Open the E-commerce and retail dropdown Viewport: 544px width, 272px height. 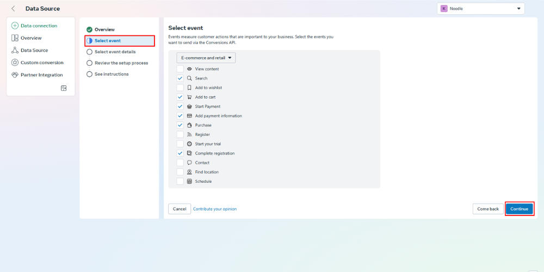click(206, 58)
